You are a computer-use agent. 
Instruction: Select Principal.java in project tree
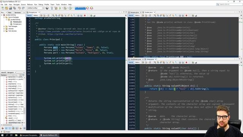point(17,24)
